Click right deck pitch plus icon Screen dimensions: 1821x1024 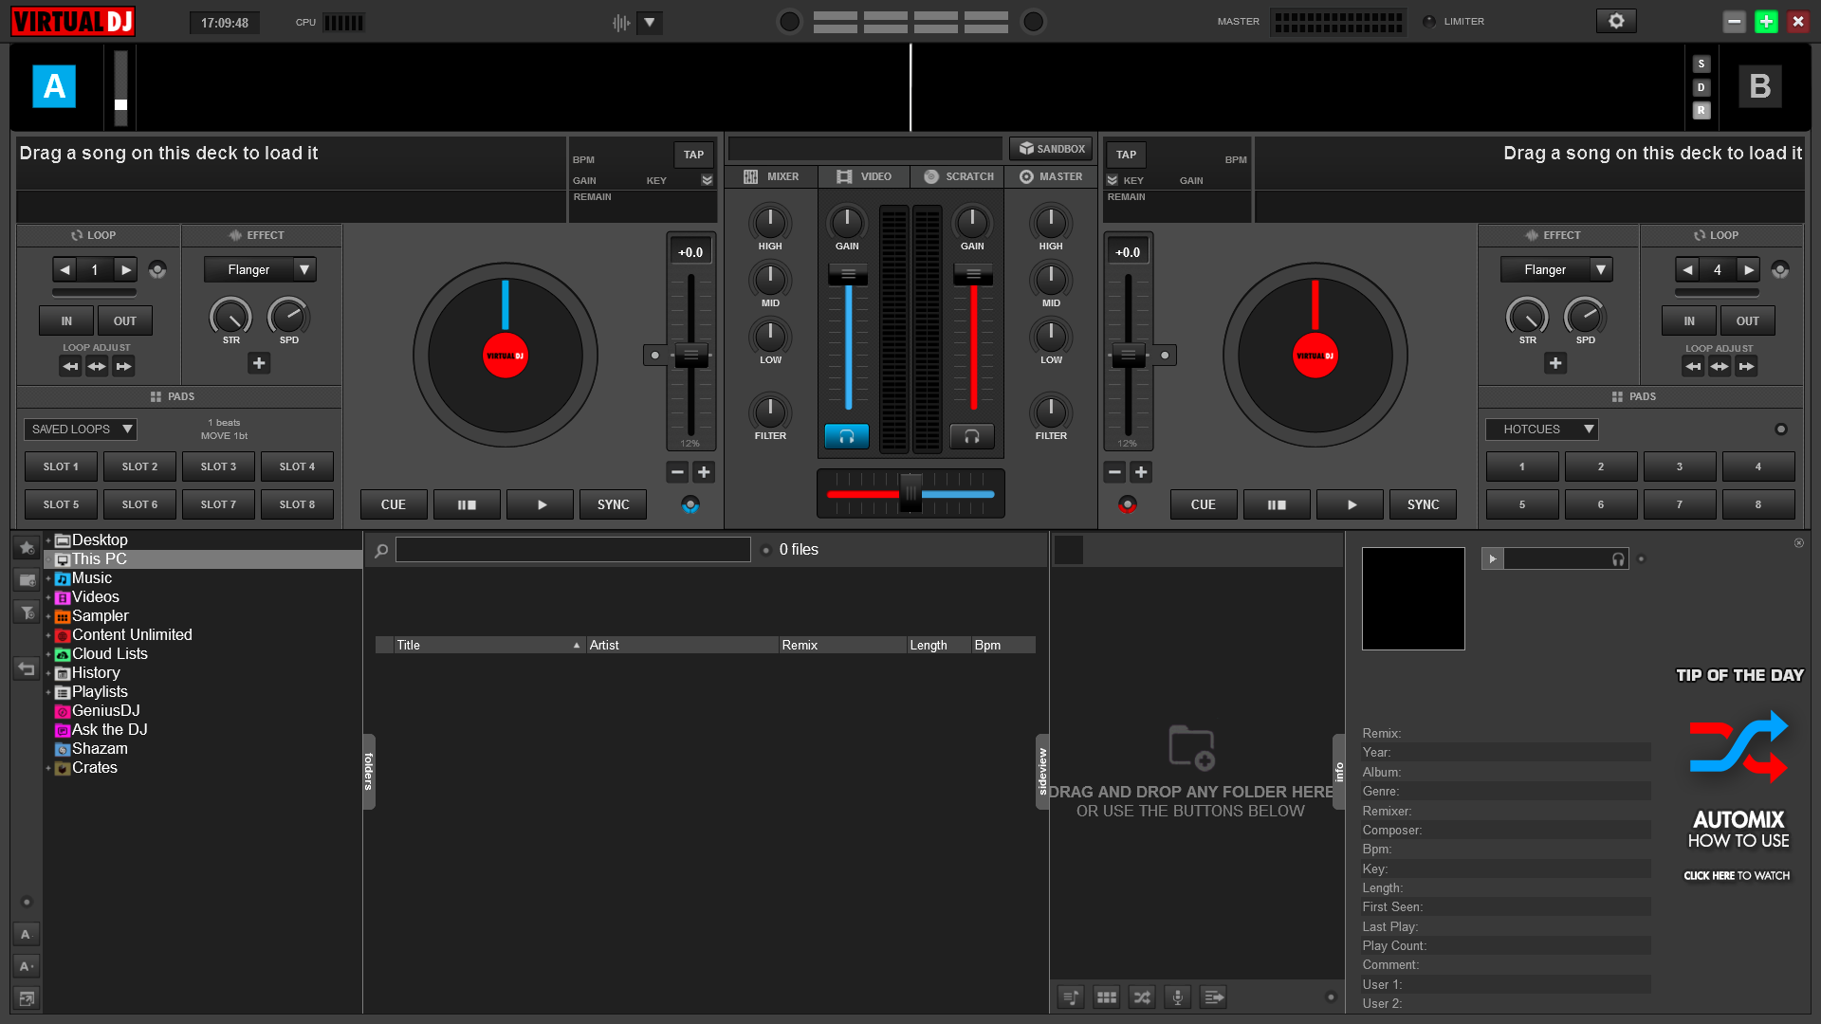pyautogui.click(x=1141, y=472)
